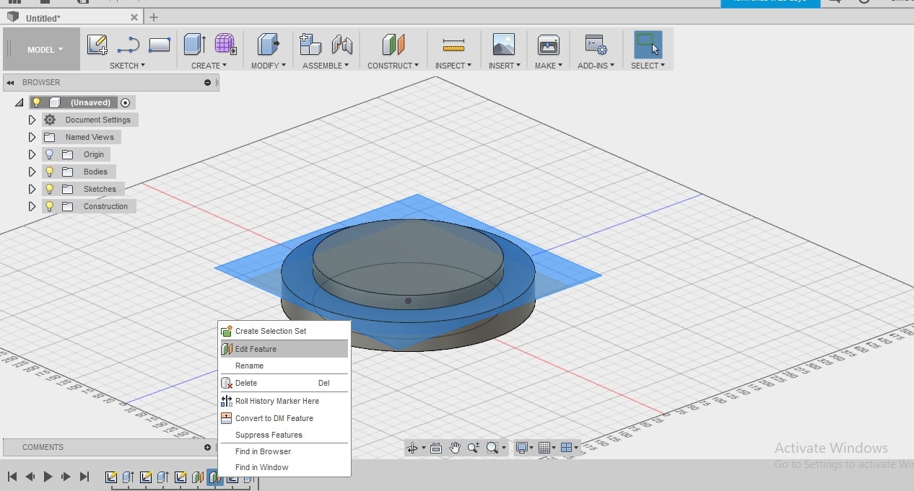This screenshot has width=914, height=491.
Task: Open the CONSTRUCT dropdown menu
Action: (393, 66)
